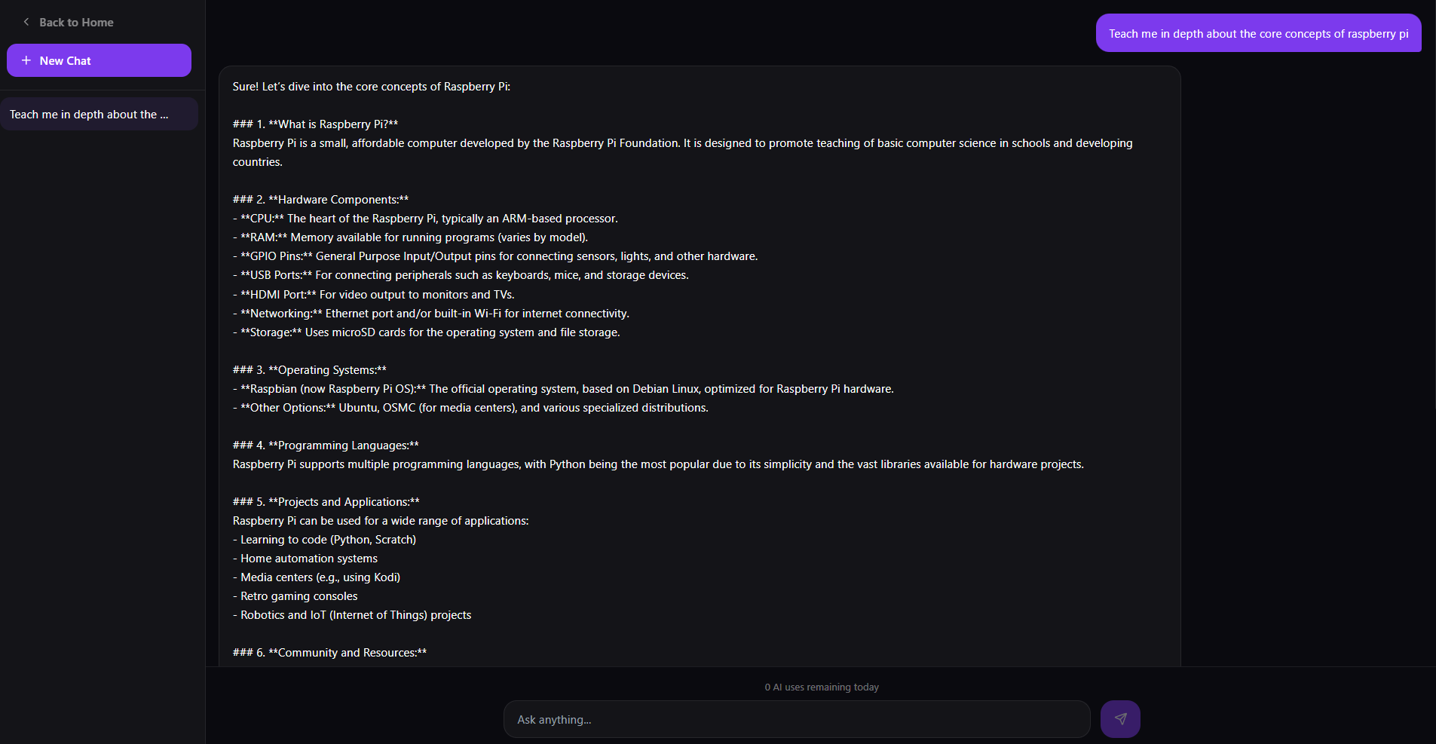This screenshot has width=1436, height=744.
Task: Click the Storage microSD bullet line
Action: (427, 332)
